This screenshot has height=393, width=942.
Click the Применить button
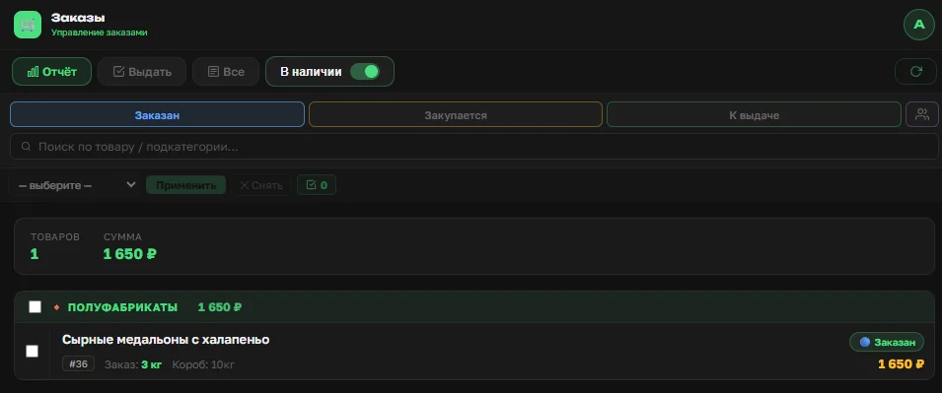185,185
